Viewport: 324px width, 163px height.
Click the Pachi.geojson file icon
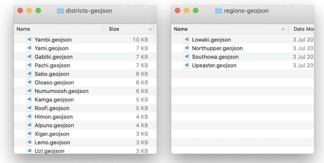tap(29, 65)
